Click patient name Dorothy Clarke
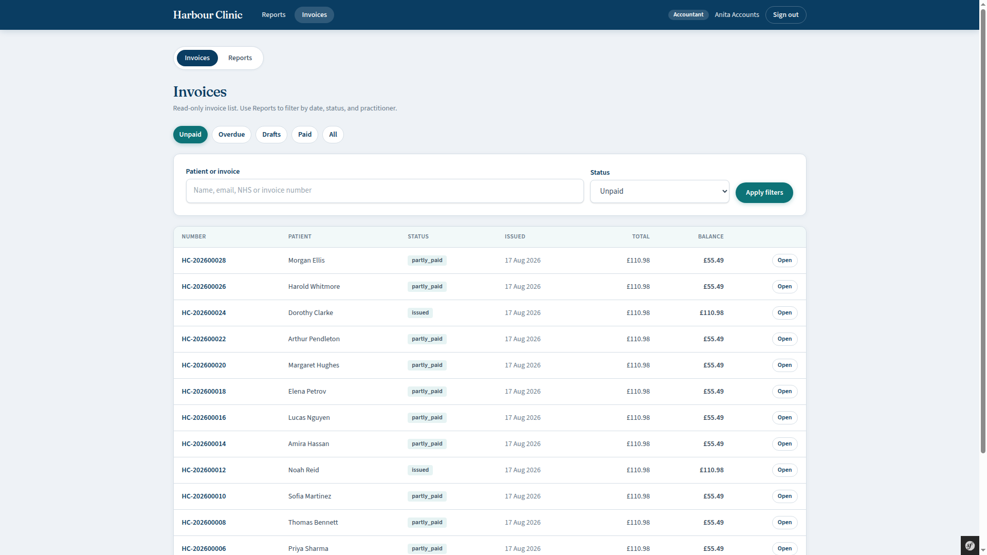Image resolution: width=987 pixels, height=555 pixels. pyautogui.click(x=310, y=313)
